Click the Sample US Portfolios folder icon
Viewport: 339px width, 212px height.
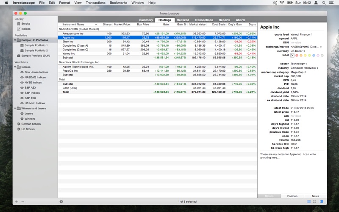point(19,40)
